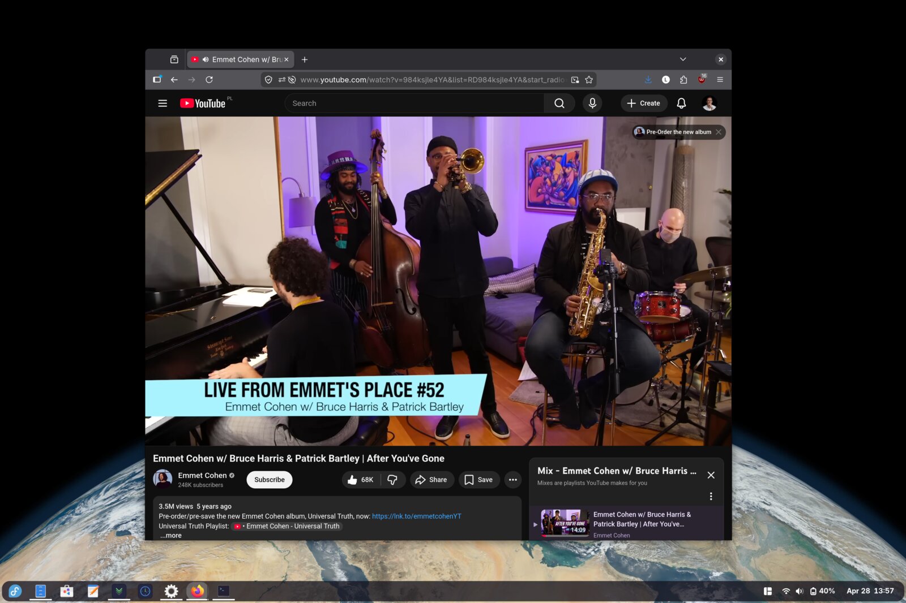
Task: Open the lnk.to/emmetcohenYT pre-order link
Action: point(416,516)
